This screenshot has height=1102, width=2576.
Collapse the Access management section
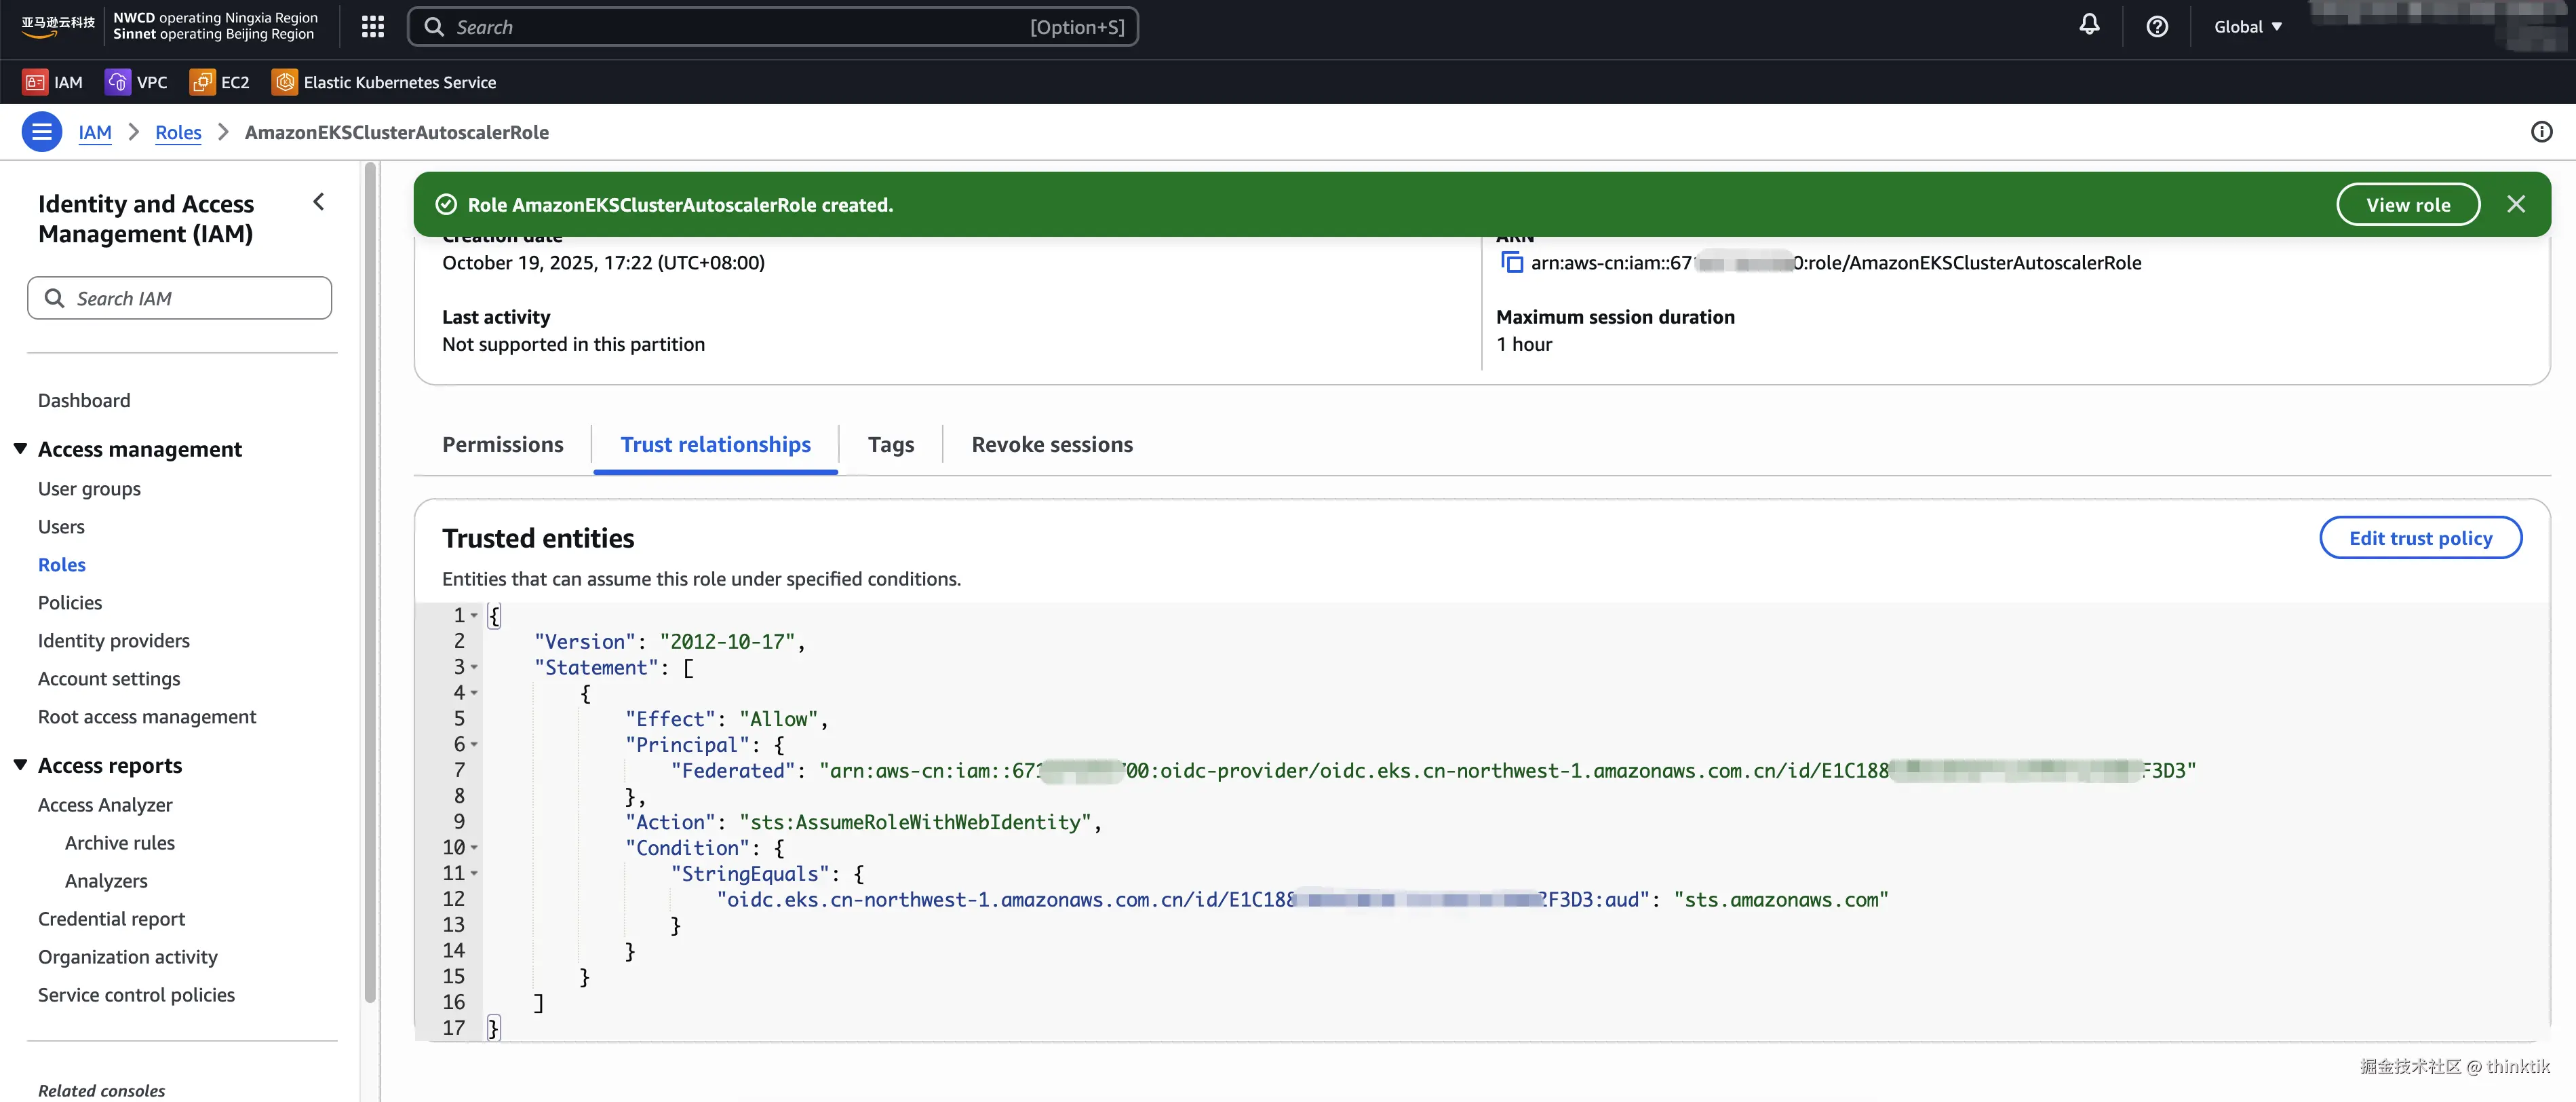(20, 449)
